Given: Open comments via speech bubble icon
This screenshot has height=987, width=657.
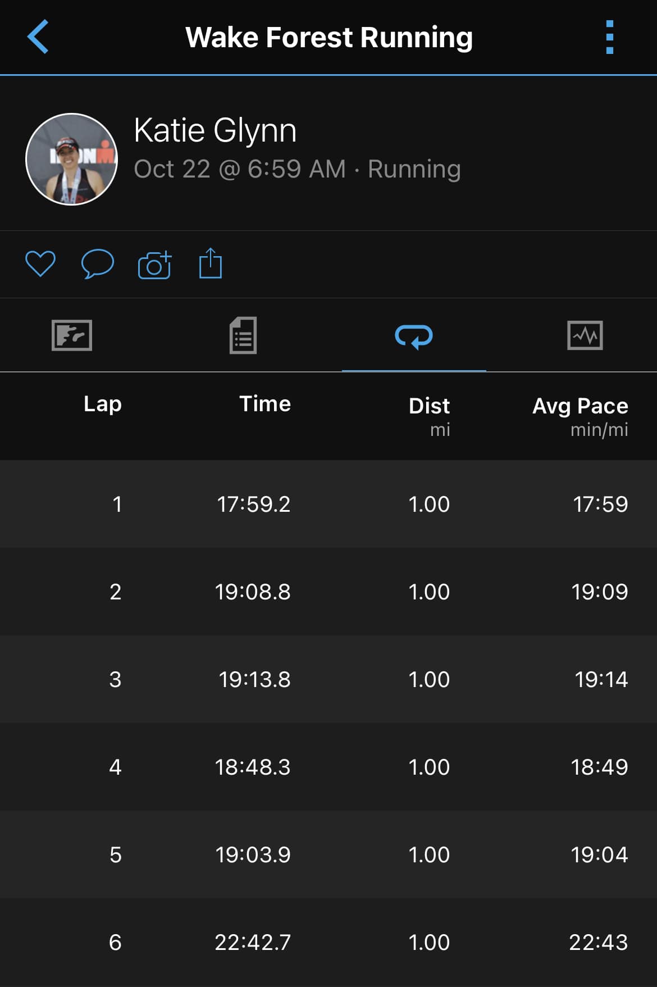Looking at the screenshot, I should [x=97, y=263].
